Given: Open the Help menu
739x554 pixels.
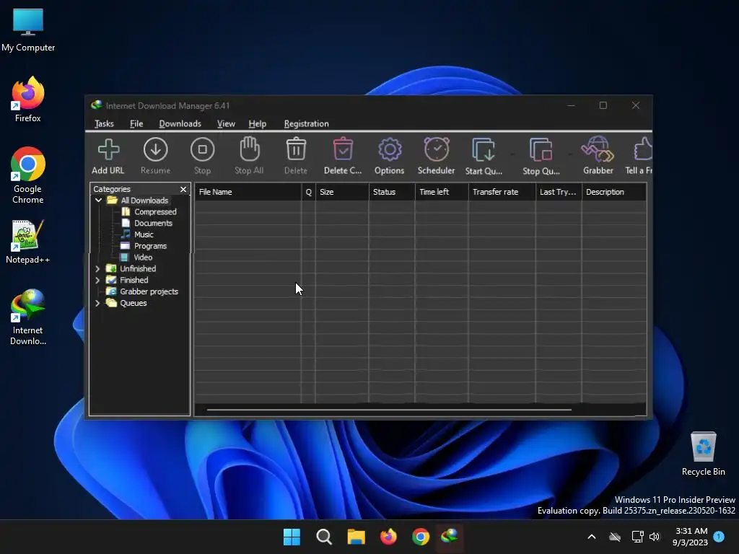Looking at the screenshot, I should click(x=258, y=123).
